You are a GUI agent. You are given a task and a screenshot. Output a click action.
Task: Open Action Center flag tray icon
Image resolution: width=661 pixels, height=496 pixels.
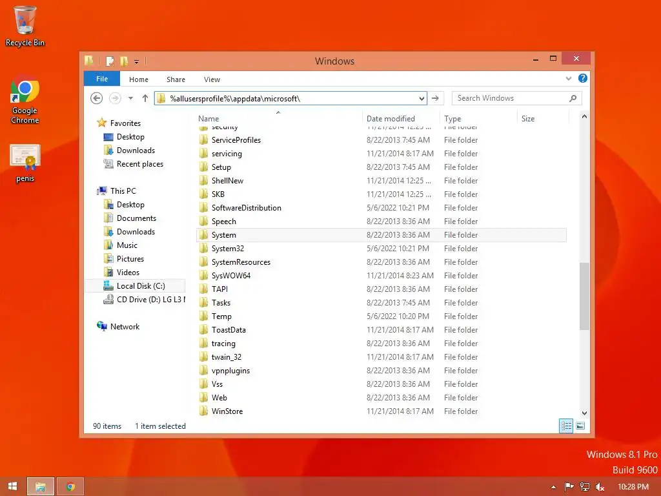click(569, 487)
